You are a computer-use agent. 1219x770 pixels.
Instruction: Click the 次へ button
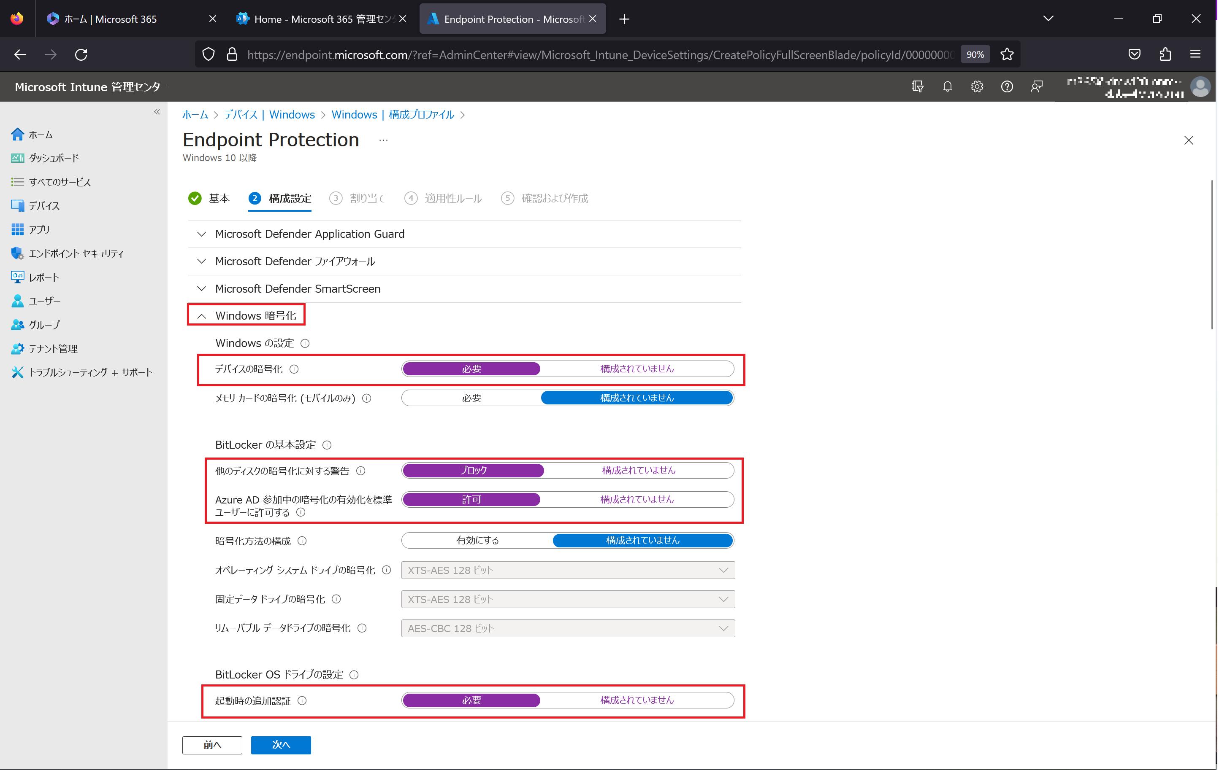pyautogui.click(x=281, y=745)
